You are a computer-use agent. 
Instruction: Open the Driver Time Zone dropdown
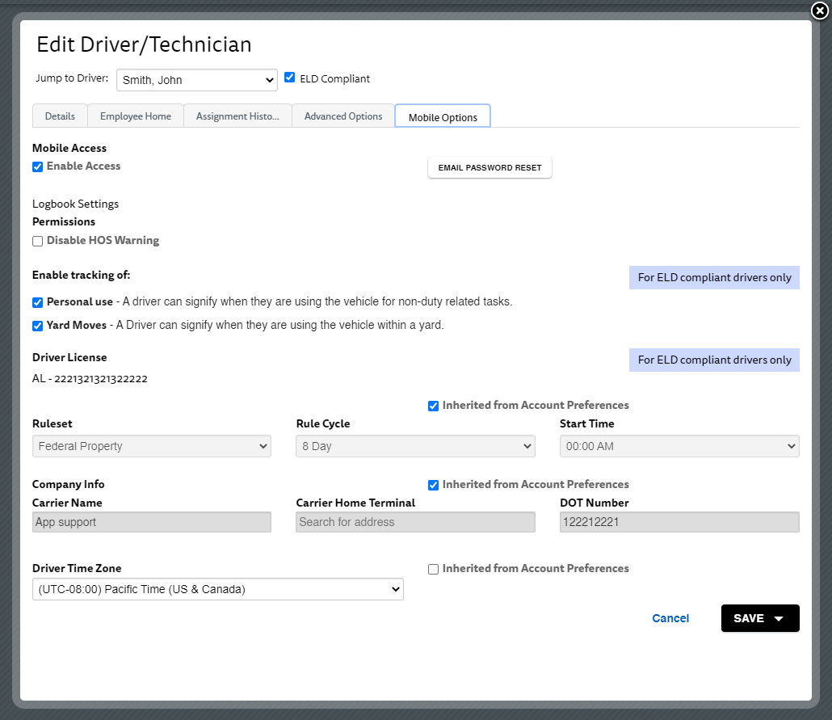(x=218, y=589)
